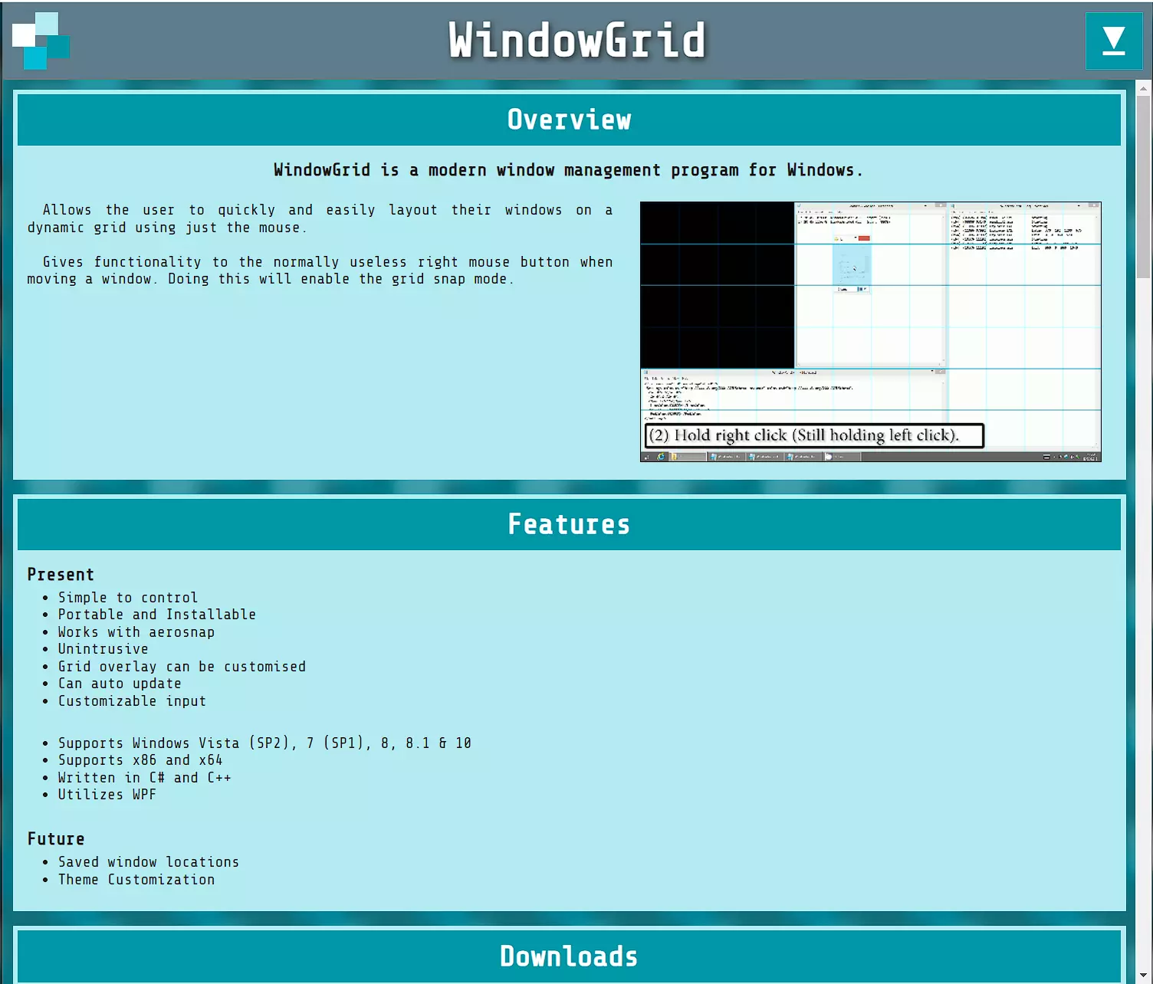Screen dimensions: 1153x984
Task: Select the Features section header
Action: [569, 524]
